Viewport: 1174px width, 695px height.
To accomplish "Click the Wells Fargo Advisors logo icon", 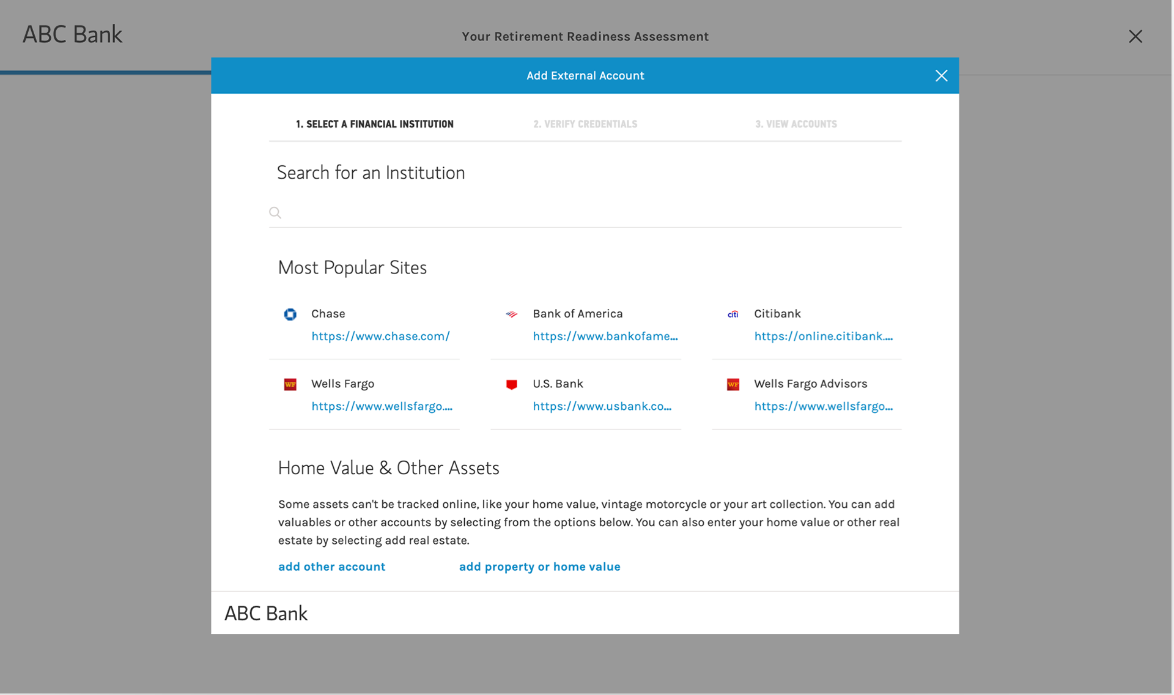I will 733,384.
